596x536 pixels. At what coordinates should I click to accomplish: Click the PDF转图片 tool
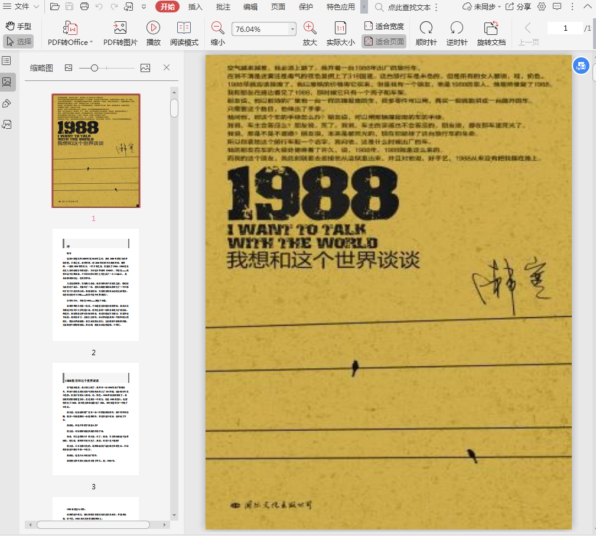click(x=120, y=34)
